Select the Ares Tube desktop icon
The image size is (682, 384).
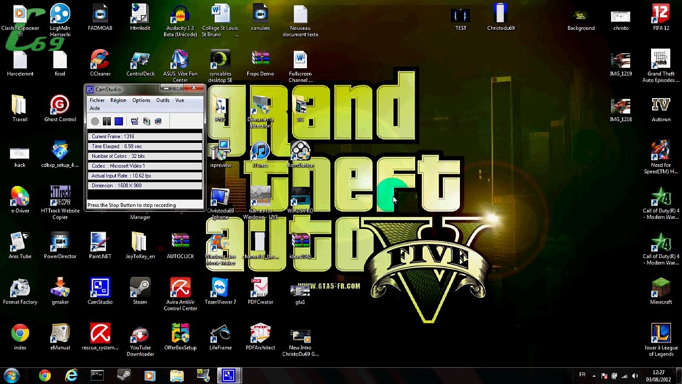[20, 245]
